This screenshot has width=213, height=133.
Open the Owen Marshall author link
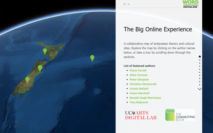pos(139,93)
